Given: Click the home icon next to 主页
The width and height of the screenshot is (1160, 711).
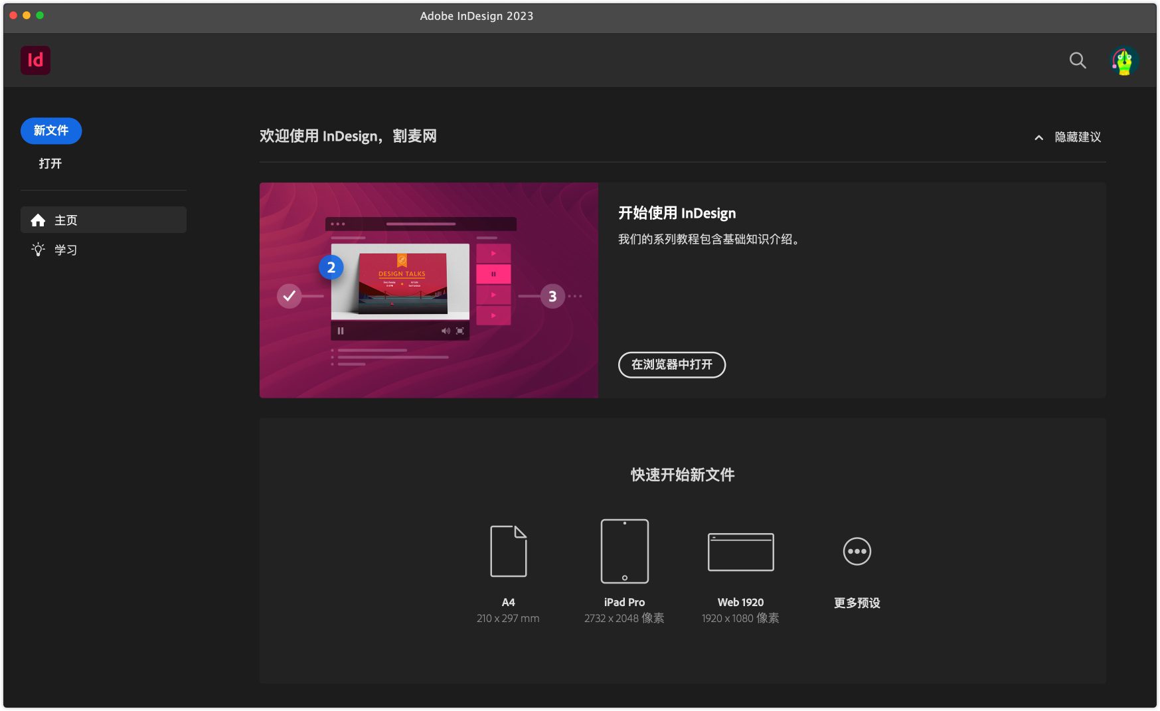Looking at the screenshot, I should (x=39, y=220).
